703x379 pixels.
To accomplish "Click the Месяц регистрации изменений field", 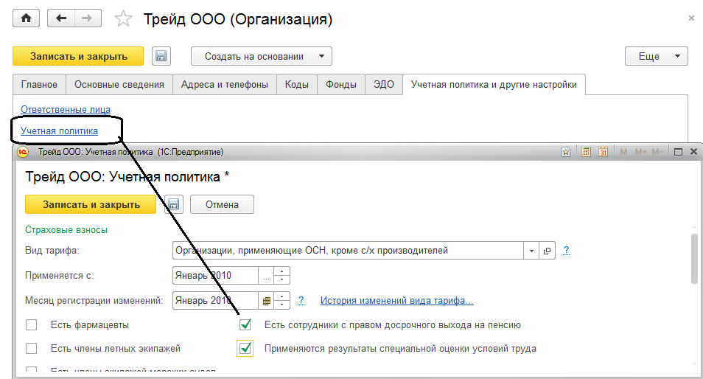I will tap(216, 301).
